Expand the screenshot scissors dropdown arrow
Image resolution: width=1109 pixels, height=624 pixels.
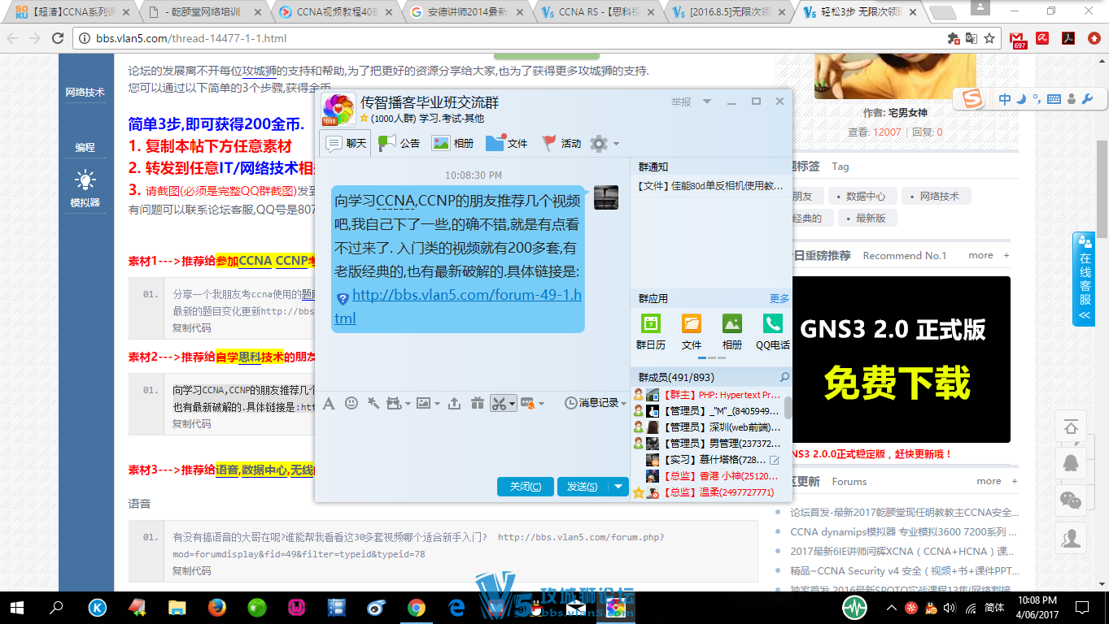(512, 404)
